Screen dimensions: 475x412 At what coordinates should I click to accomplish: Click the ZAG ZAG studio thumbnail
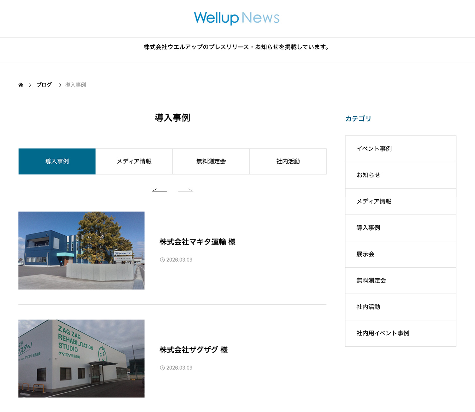click(81, 358)
